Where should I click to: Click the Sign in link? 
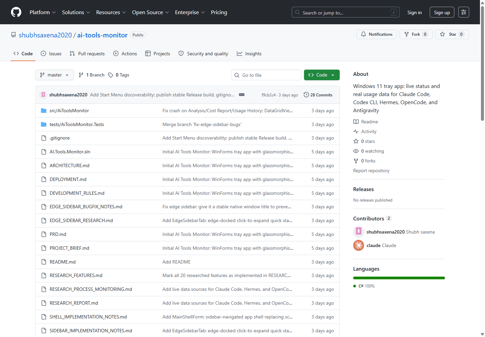414,12
